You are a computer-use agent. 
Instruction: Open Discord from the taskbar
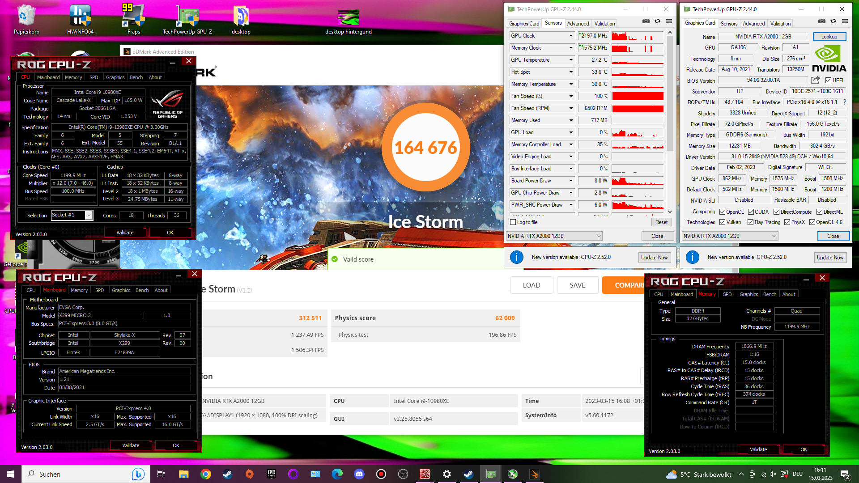click(359, 474)
